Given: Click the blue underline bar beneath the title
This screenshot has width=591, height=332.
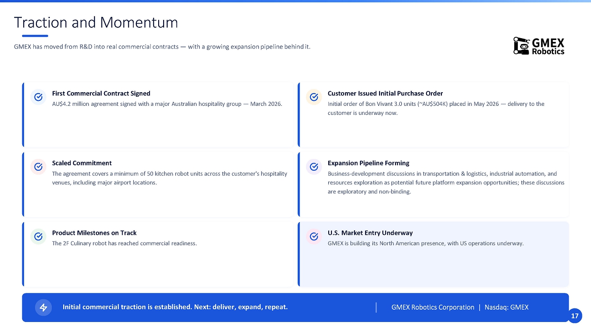Looking at the screenshot, I should (35, 36).
